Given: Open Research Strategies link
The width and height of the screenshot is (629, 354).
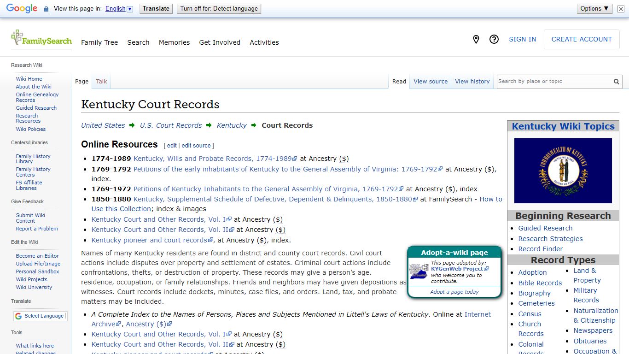Looking at the screenshot, I should click(550, 239).
